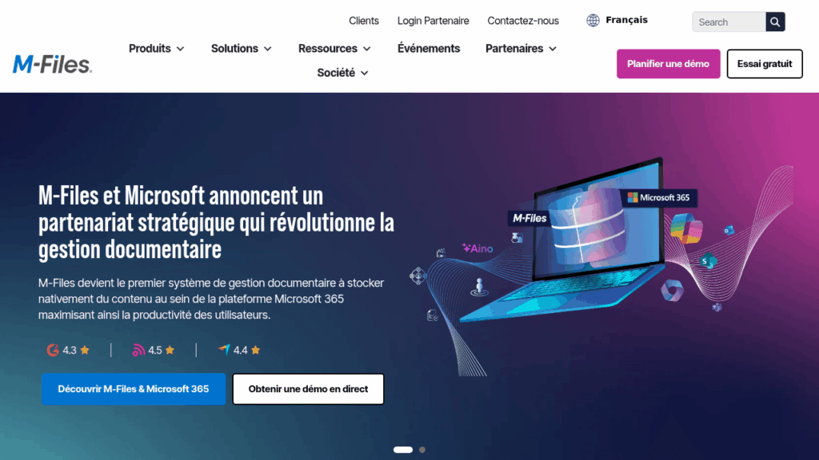Focus the Search input field
Screen dimensions: 819x460
729,22
